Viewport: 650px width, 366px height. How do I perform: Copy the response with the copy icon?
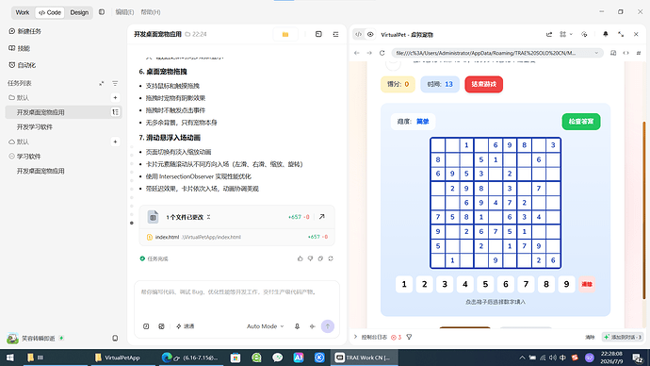[x=320, y=258]
